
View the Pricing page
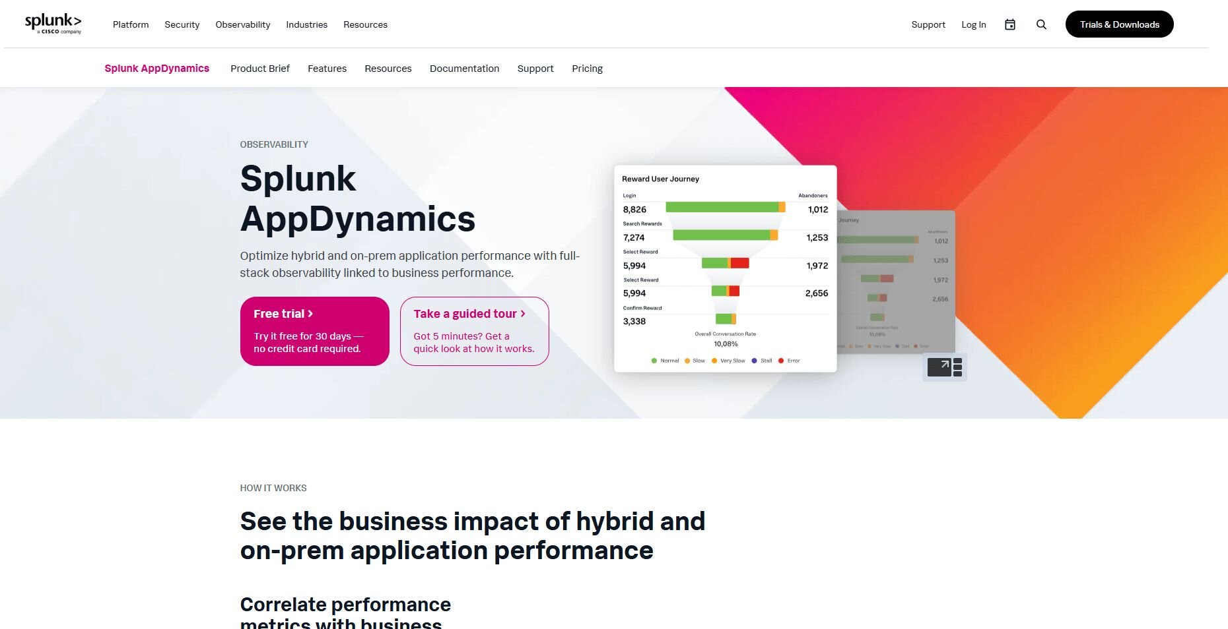(x=587, y=69)
